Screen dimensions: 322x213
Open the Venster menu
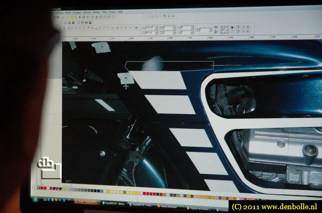click(112, 12)
